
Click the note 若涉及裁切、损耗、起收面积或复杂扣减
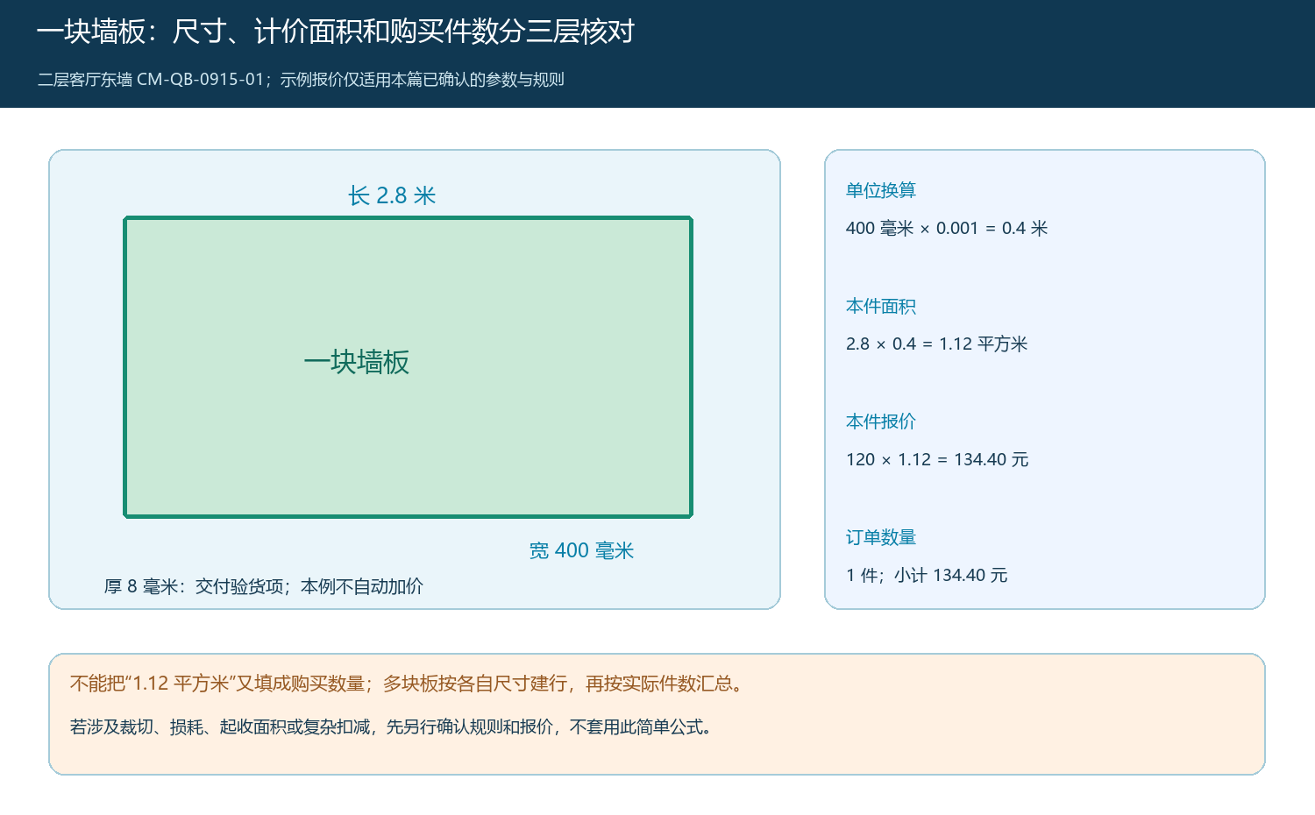(220, 726)
